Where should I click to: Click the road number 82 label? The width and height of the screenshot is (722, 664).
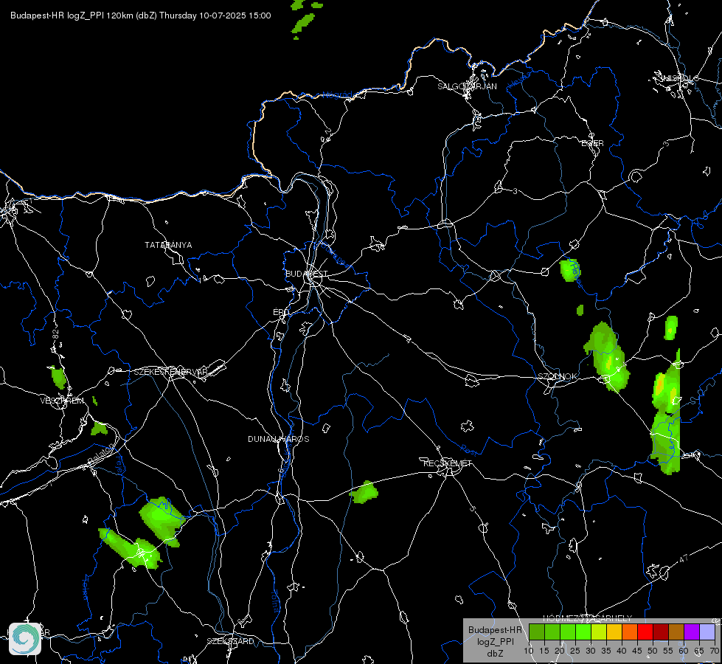[x=56, y=334]
